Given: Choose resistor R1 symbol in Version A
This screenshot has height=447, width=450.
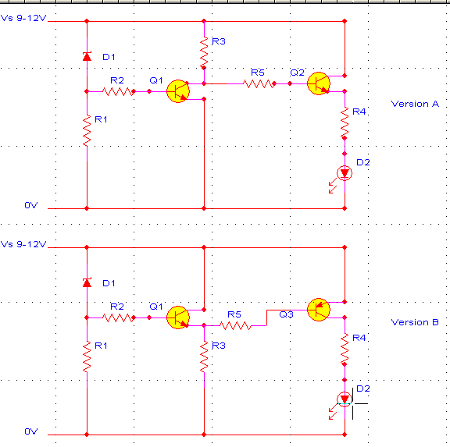Looking at the screenshot, I should (87, 130).
